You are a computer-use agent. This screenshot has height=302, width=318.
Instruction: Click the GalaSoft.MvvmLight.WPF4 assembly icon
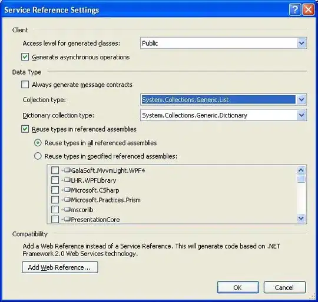(67, 170)
